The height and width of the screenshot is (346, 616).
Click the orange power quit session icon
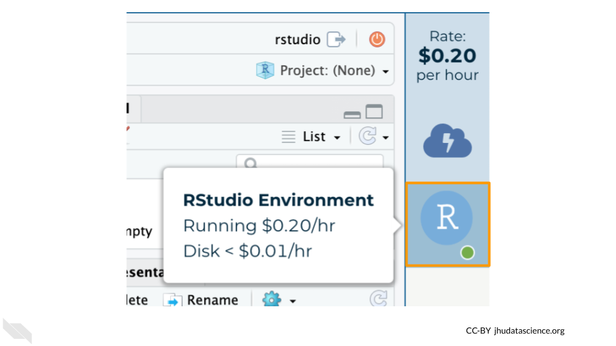[x=377, y=39]
